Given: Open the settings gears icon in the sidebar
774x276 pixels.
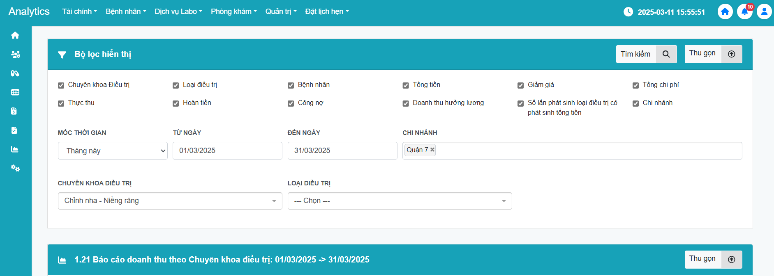Looking at the screenshot, I should point(15,168).
